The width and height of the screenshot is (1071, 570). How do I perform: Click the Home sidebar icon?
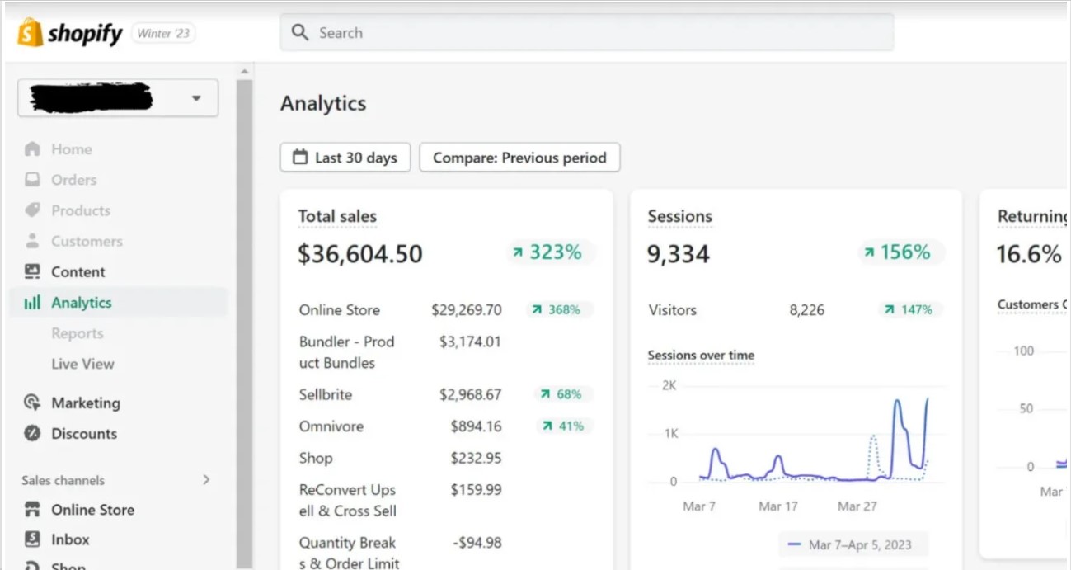click(x=32, y=149)
